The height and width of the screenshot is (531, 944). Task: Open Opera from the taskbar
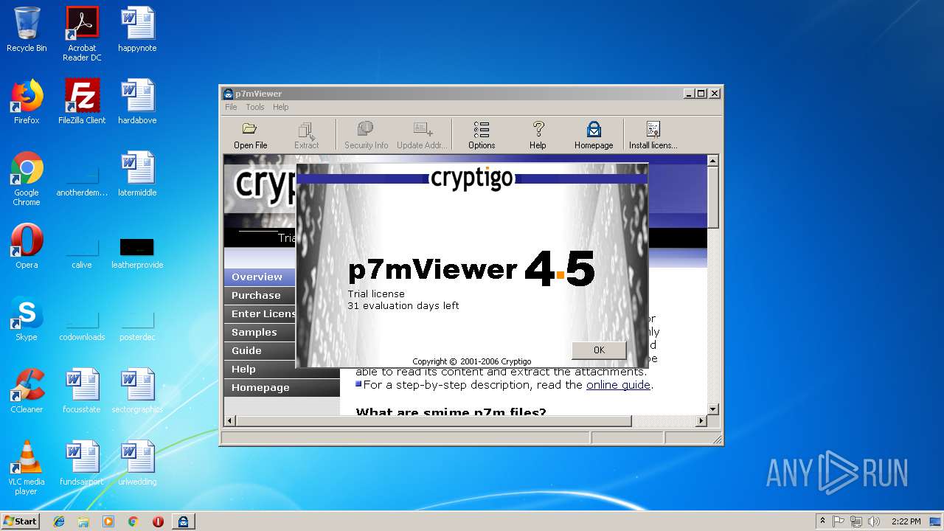[158, 521]
